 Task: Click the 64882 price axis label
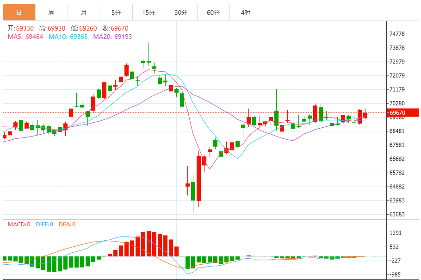[397, 187]
